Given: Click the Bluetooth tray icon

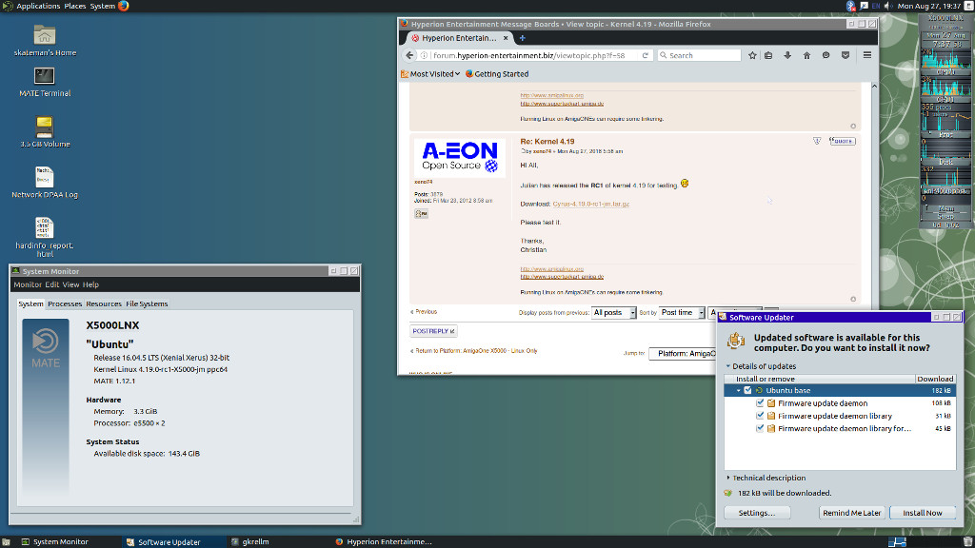Looking at the screenshot, I should [850, 6].
